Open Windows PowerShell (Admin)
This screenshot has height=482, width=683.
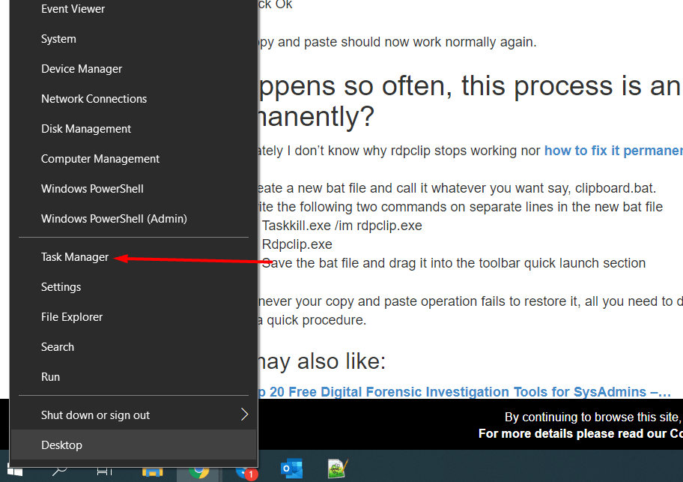113,218
